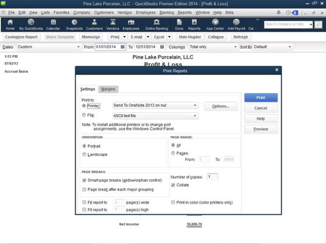326x244 pixels.
Task: Click the Preview button
Action: click(x=261, y=129)
